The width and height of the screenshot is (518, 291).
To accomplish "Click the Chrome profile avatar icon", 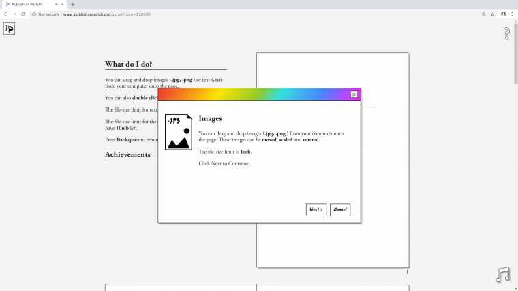I will tap(504, 14).
